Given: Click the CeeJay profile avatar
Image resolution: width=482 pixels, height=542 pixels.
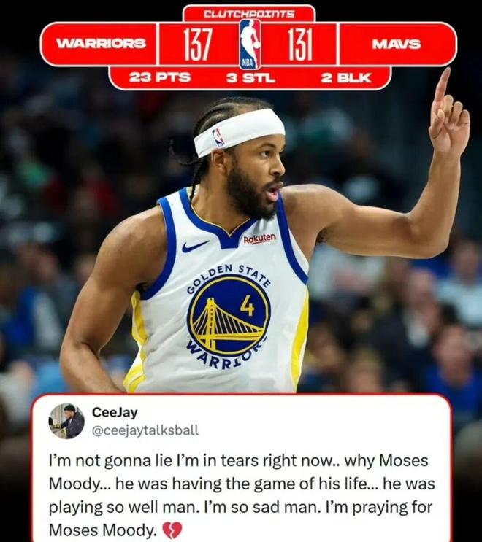Looking at the screenshot, I should point(66,421).
